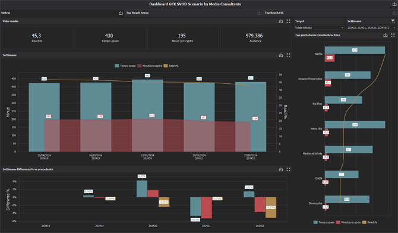Image resolution: width=398 pixels, height=233 pixels.
Task: Select the 979.386 Audience card
Action: tap(255, 37)
